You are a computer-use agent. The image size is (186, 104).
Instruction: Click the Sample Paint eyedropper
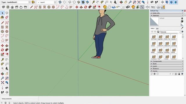click(x=182, y=28)
